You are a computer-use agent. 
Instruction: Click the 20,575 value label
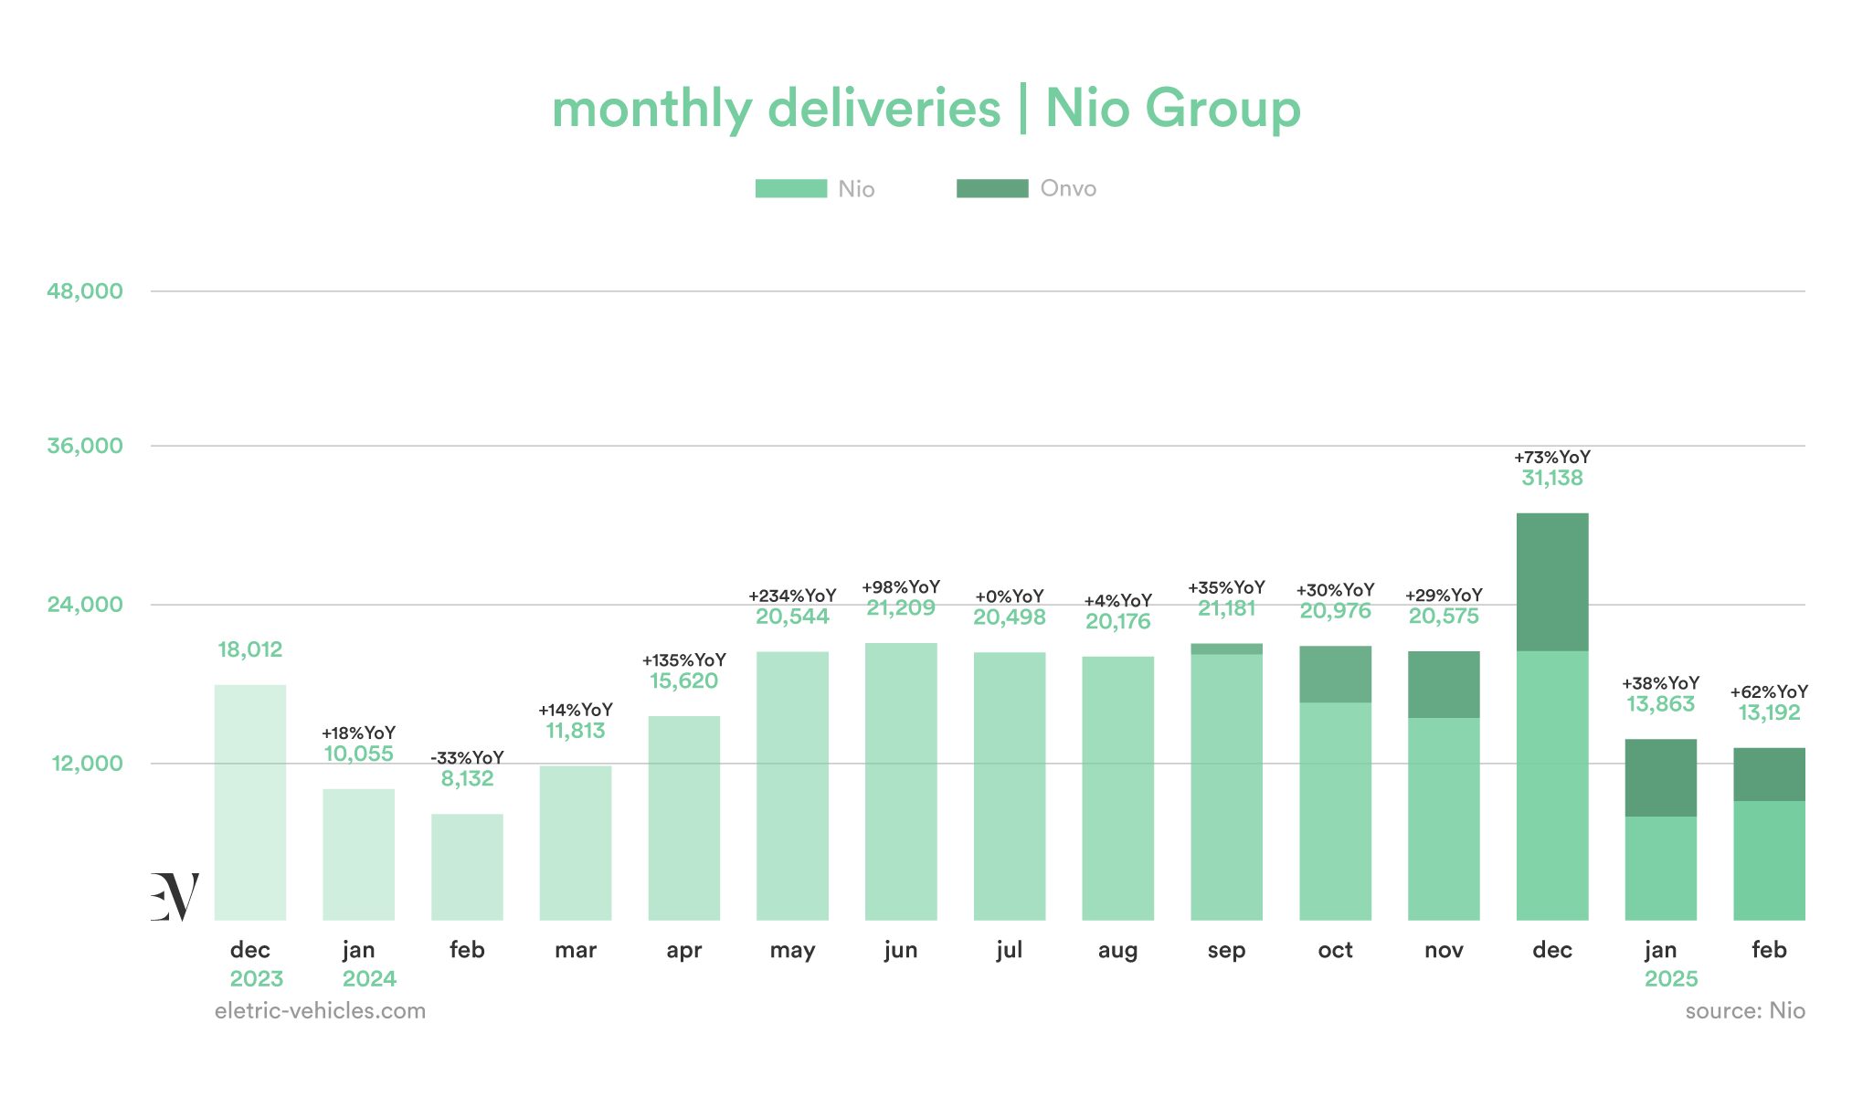1444,616
